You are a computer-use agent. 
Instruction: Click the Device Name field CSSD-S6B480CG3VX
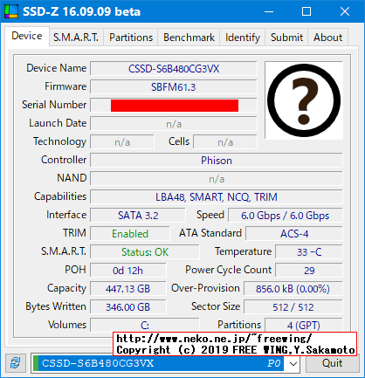point(174,69)
